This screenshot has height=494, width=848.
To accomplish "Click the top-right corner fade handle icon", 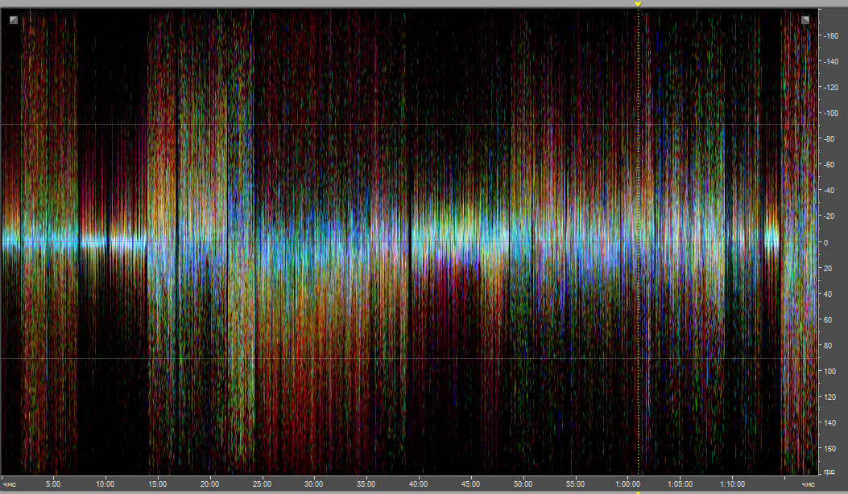I will tap(805, 19).
